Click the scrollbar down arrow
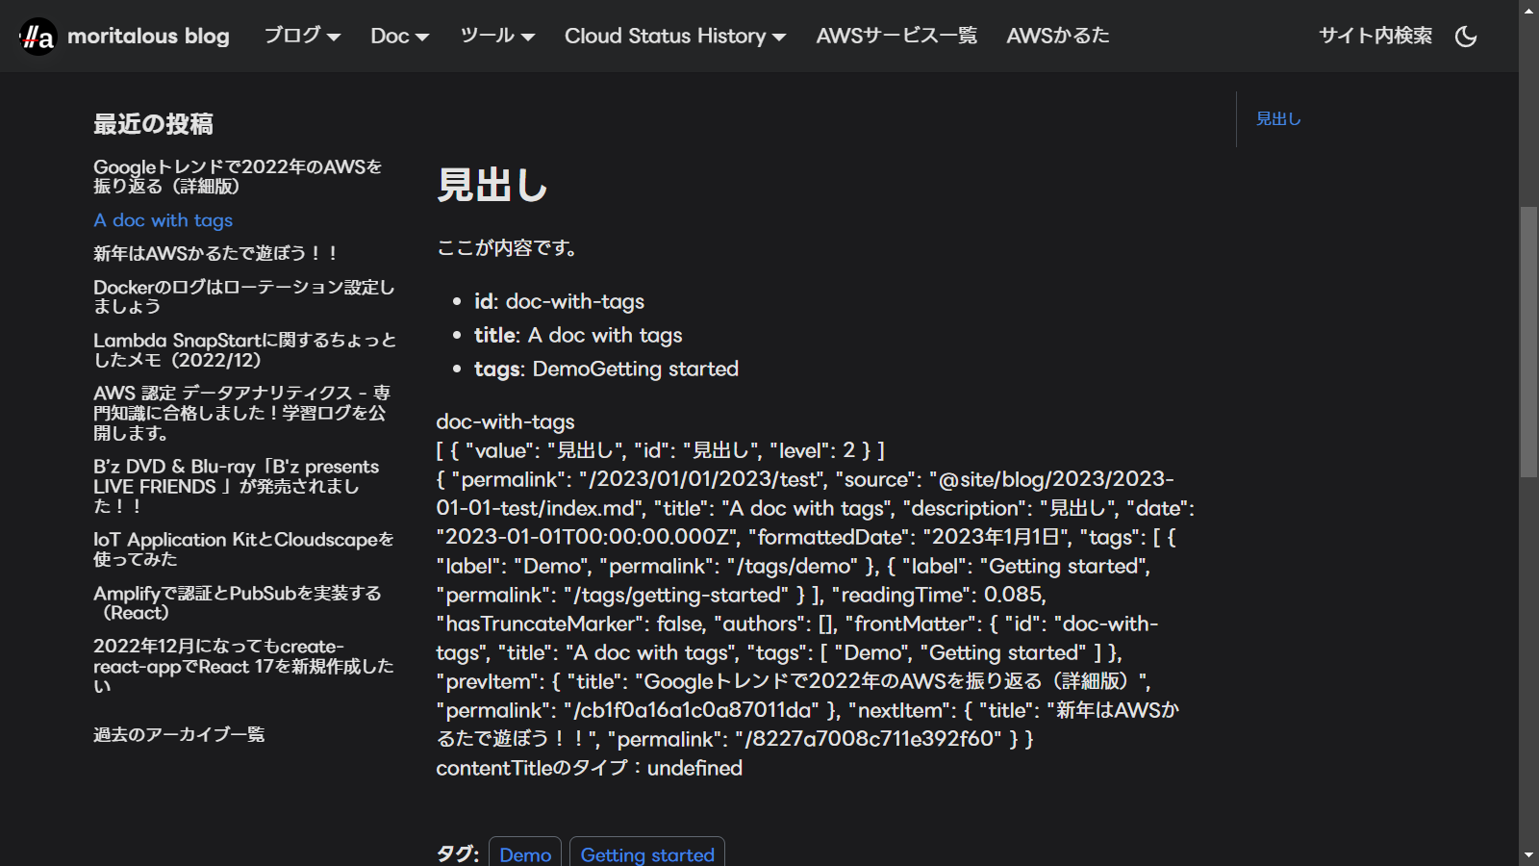The height and width of the screenshot is (866, 1539). pos(1528,854)
